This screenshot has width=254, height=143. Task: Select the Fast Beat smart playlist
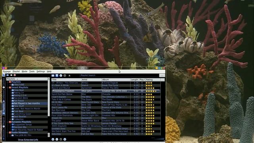click(19, 111)
